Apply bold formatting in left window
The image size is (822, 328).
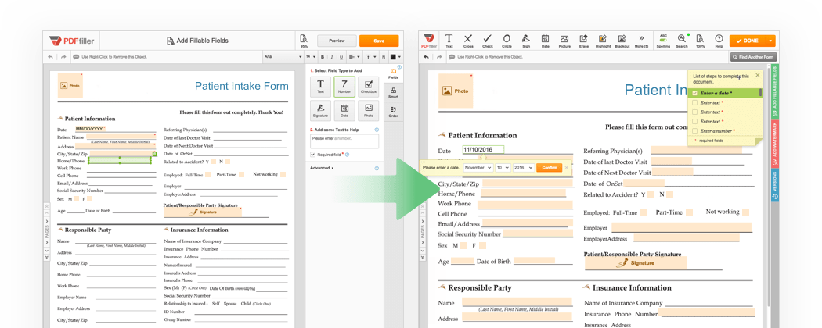(x=323, y=56)
